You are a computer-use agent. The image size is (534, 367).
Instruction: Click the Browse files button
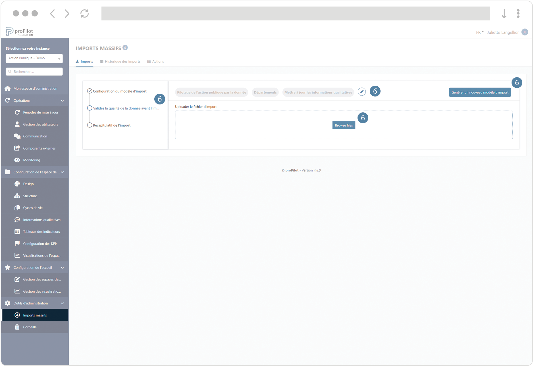pyautogui.click(x=344, y=125)
